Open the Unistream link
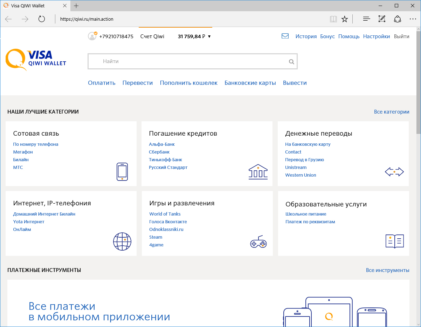421x327 pixels. [x=296, y=167]
